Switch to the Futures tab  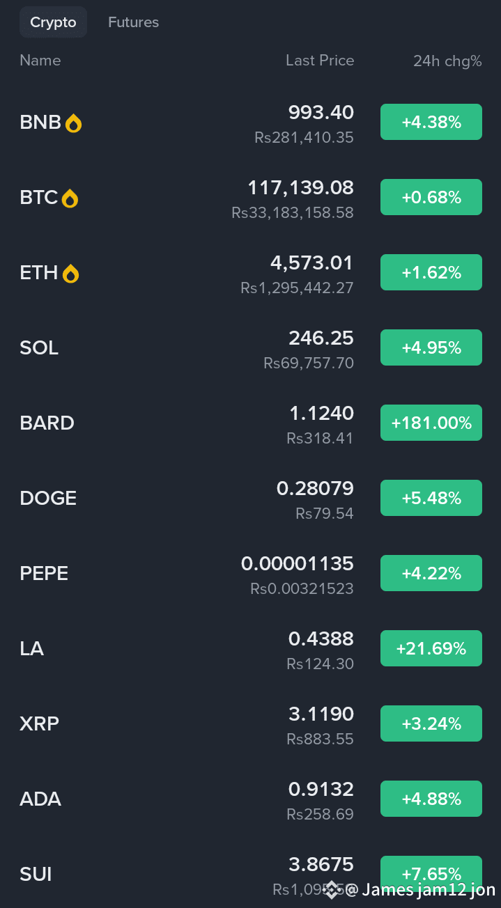point(133,22)
